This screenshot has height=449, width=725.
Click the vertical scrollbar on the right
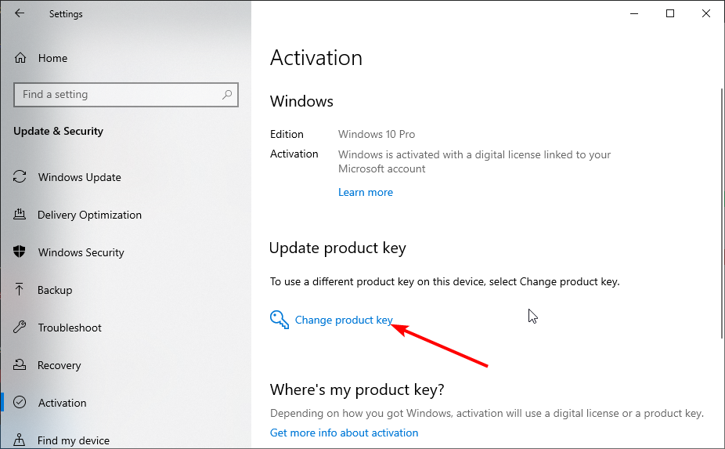tap(720, 212)
